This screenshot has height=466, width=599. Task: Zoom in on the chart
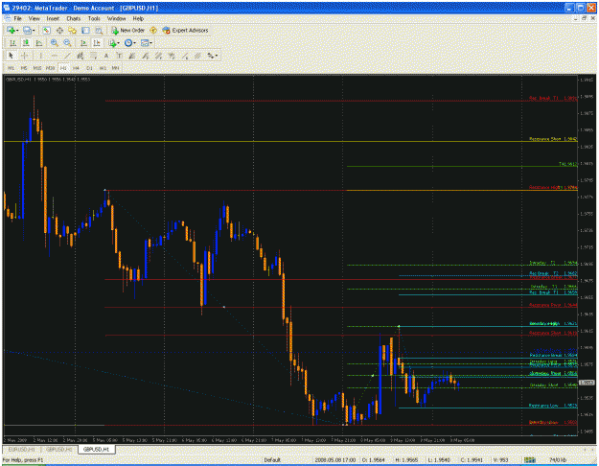point(55,43)
